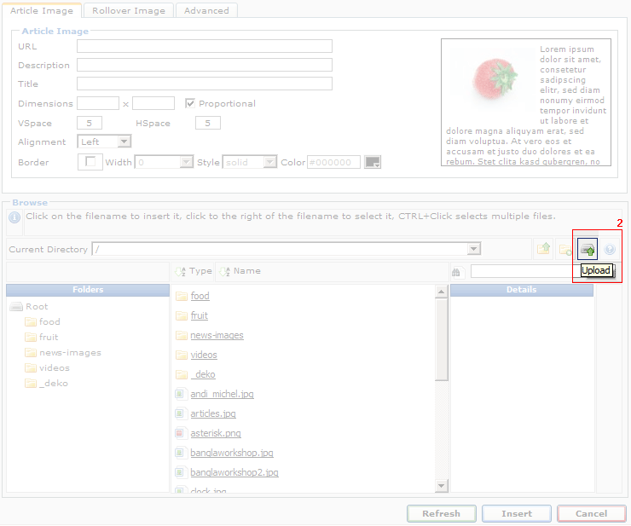Click the asterisk.png file icon
The image size is (631, 526).
[x=179, y=433]
